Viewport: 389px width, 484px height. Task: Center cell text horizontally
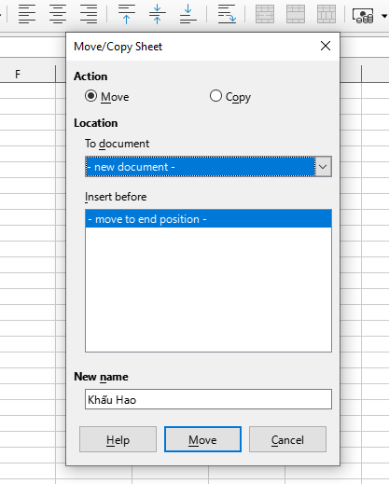[x=58, y=14]
